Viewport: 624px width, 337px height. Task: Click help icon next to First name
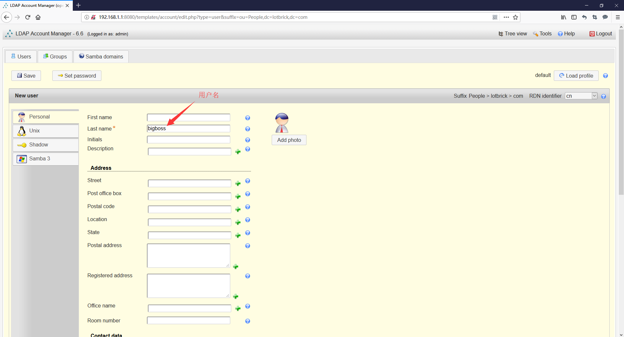(x=248, y=118)
